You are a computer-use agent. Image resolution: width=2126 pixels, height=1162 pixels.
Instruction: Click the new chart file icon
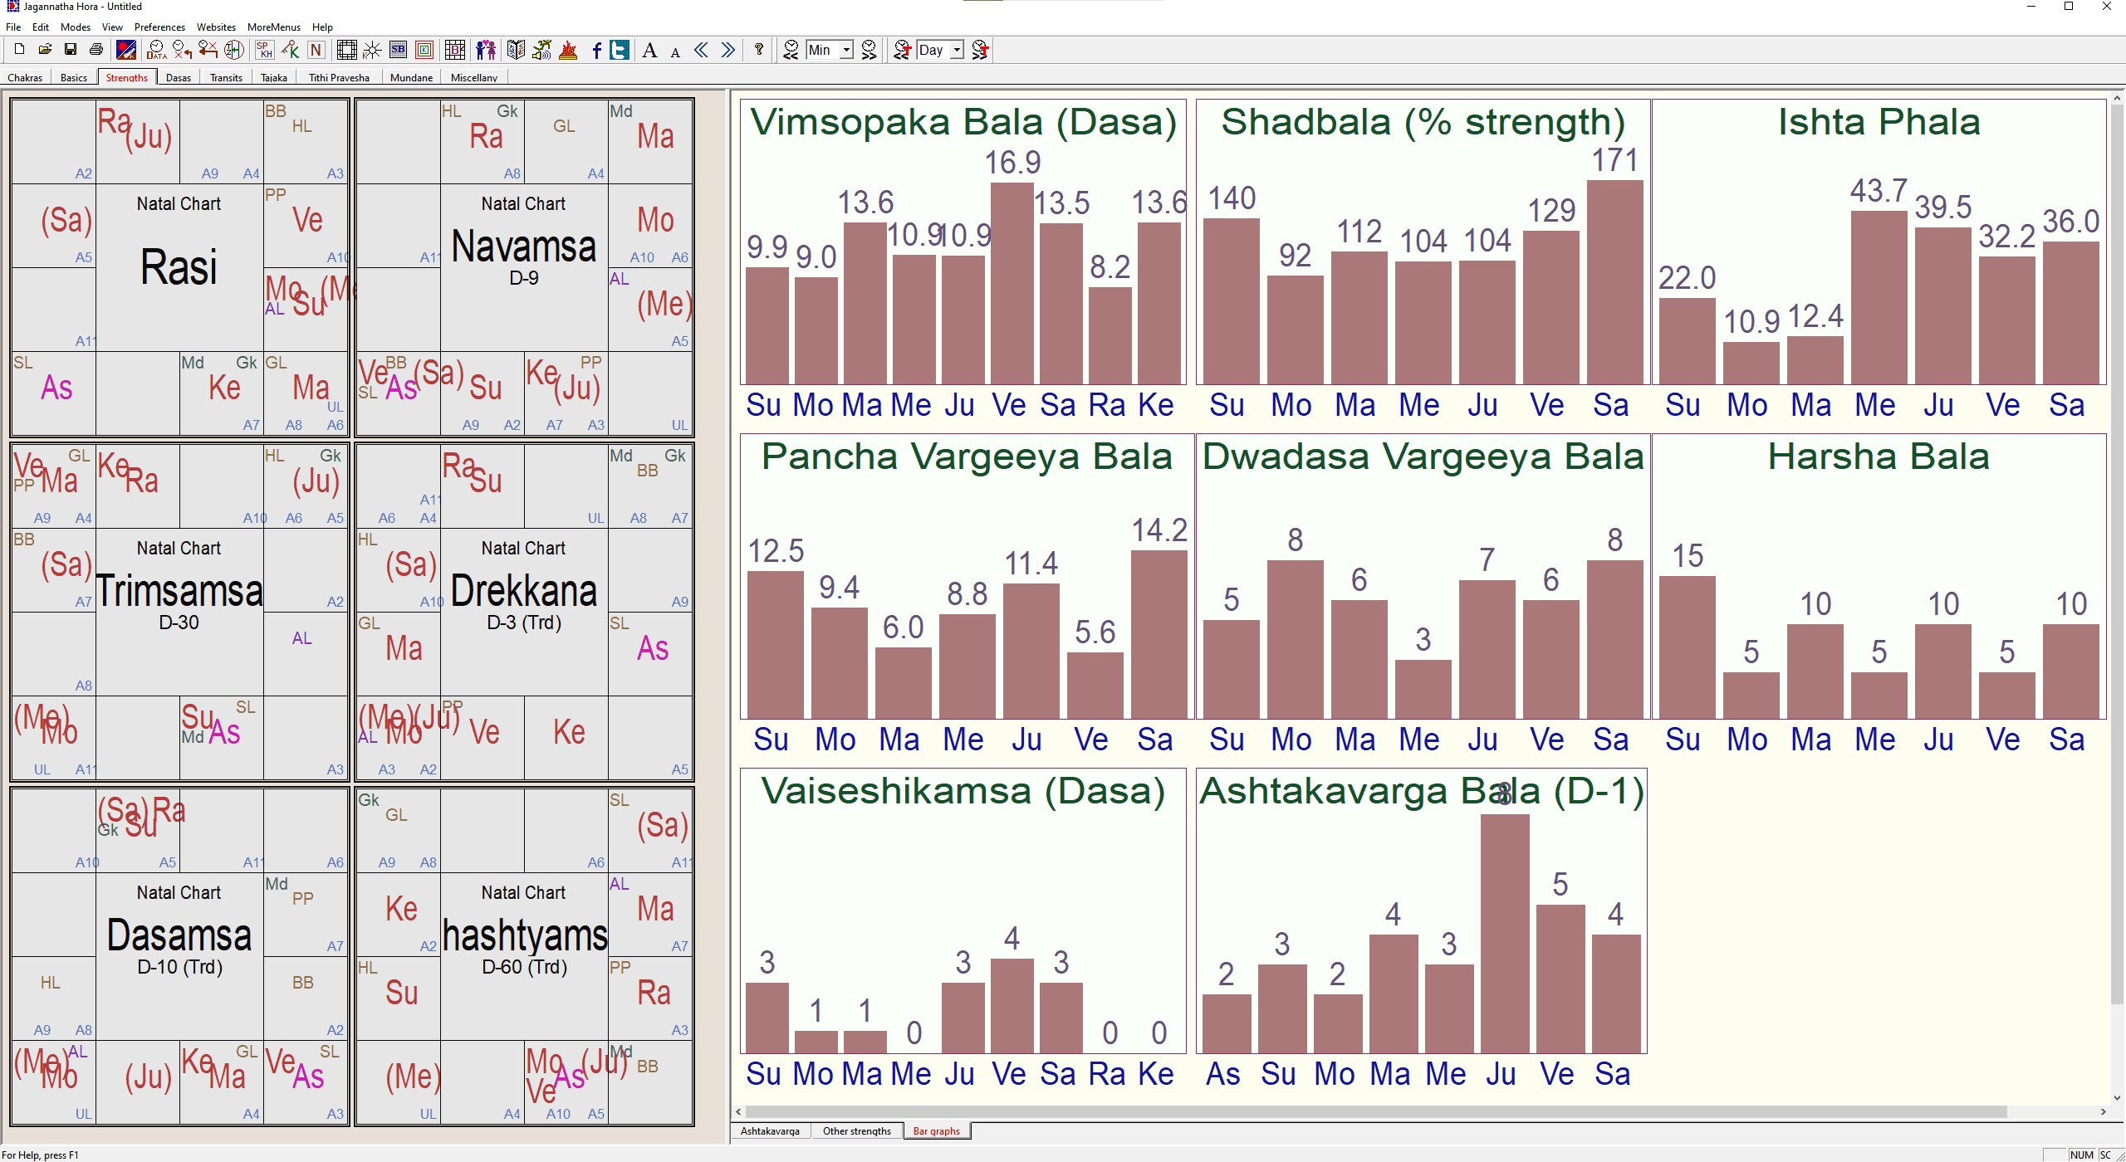coord(19,50)
